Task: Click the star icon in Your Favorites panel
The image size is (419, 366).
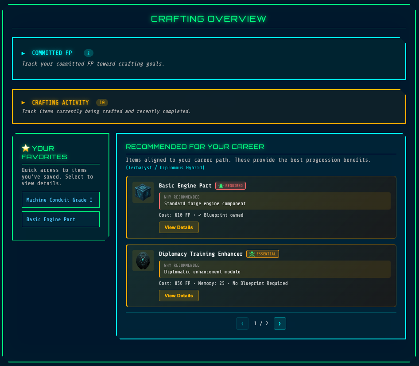Action: 26,148
